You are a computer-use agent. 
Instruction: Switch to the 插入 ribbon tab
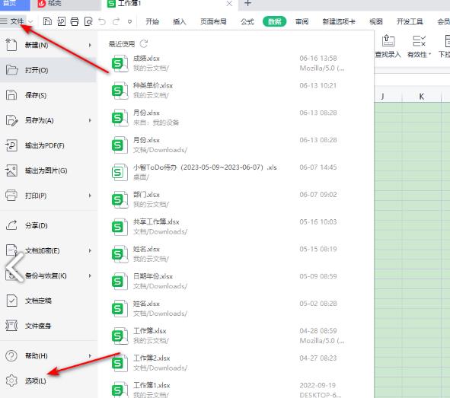click(180, 21)
